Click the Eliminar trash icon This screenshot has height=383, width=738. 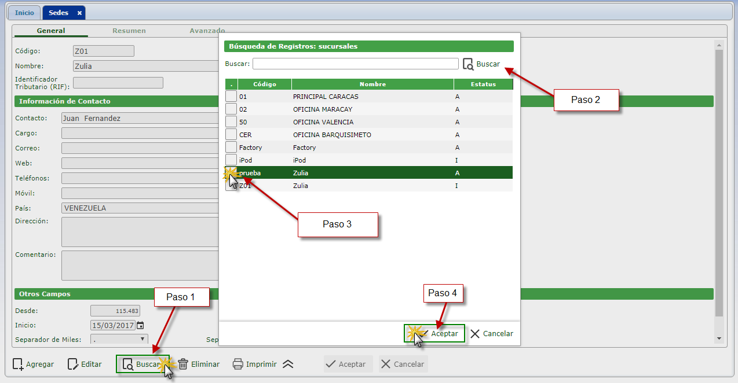click(183, 364)
